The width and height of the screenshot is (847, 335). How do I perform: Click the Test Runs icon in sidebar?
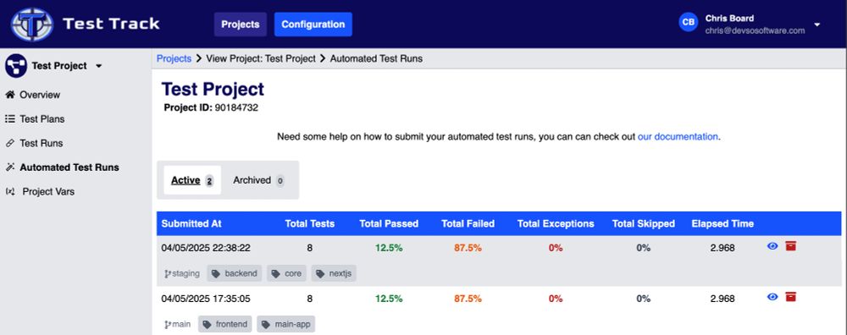click(x=9, y=143)
